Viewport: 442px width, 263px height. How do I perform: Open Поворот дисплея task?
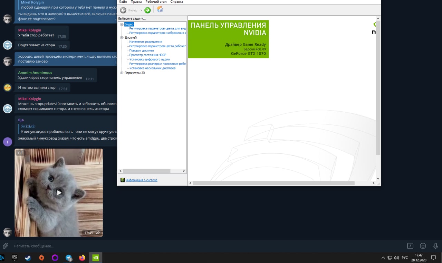(x=141, y=50)
